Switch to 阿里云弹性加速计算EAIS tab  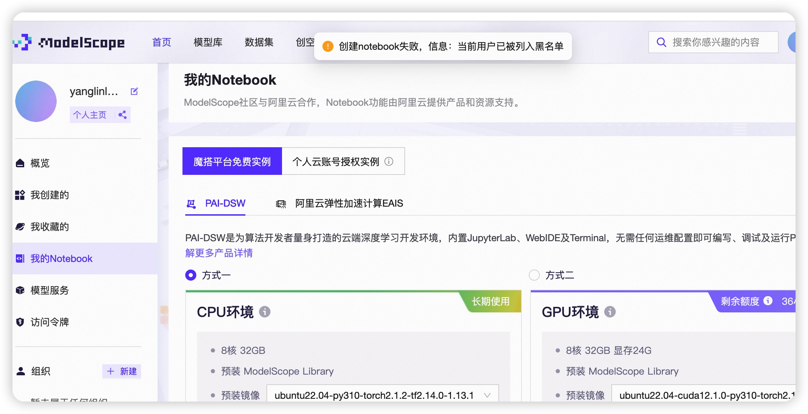pyautogui.click(x=349, y=203)
